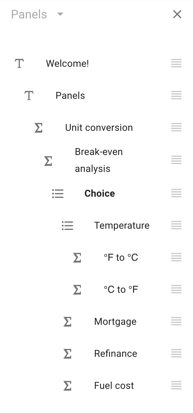Click the sigma icon for Fuel cost
193x413 pixels.
(x=68, y=386)
